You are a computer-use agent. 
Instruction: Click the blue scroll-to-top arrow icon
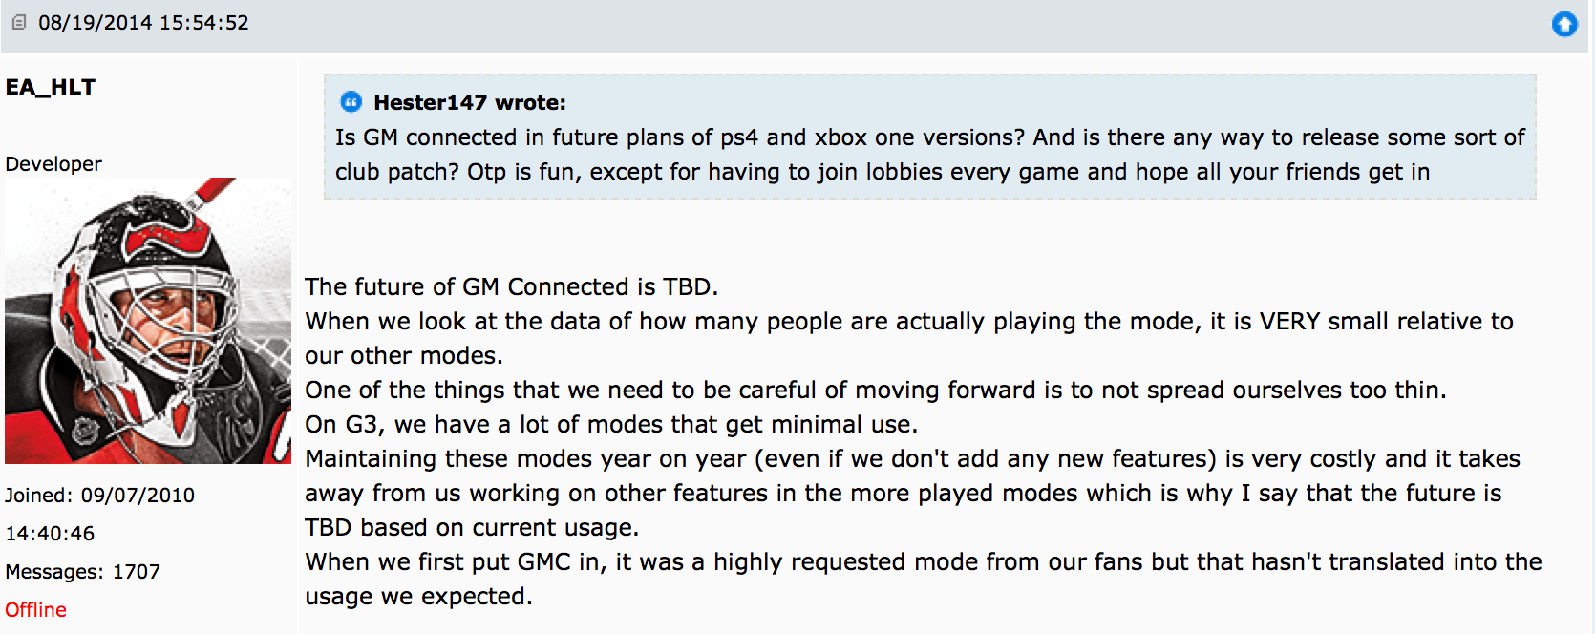pyautogui.click(x=1564, y=24)
